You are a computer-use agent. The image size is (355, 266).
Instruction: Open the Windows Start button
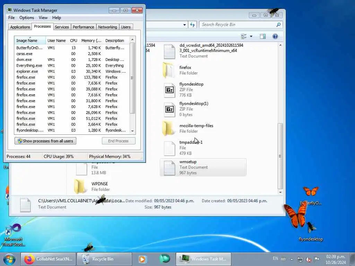coord(9,259)
